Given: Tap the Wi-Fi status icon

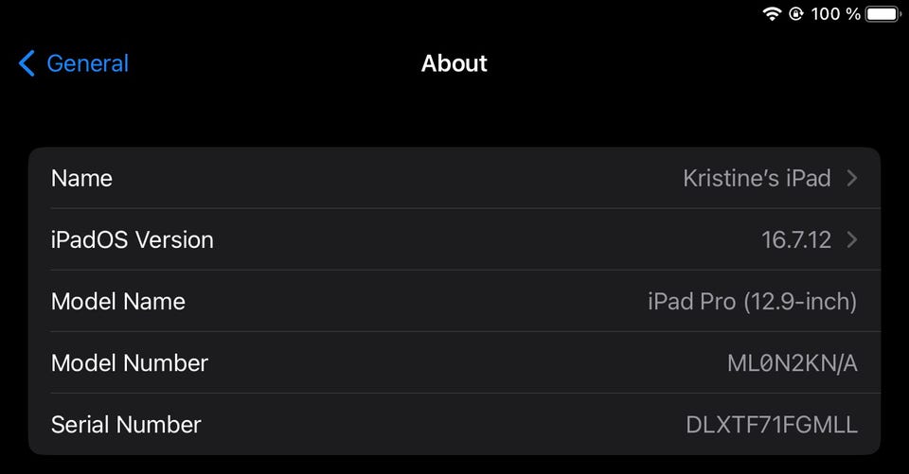Looking at the screenshot, I should coord(772,14).
